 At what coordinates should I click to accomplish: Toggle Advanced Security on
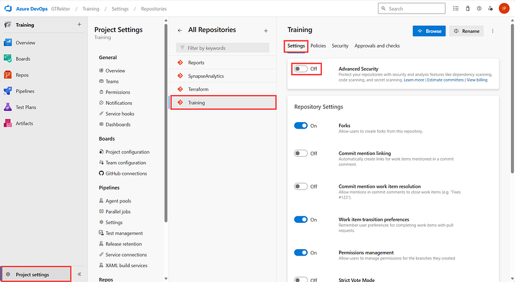click(301, 69)
